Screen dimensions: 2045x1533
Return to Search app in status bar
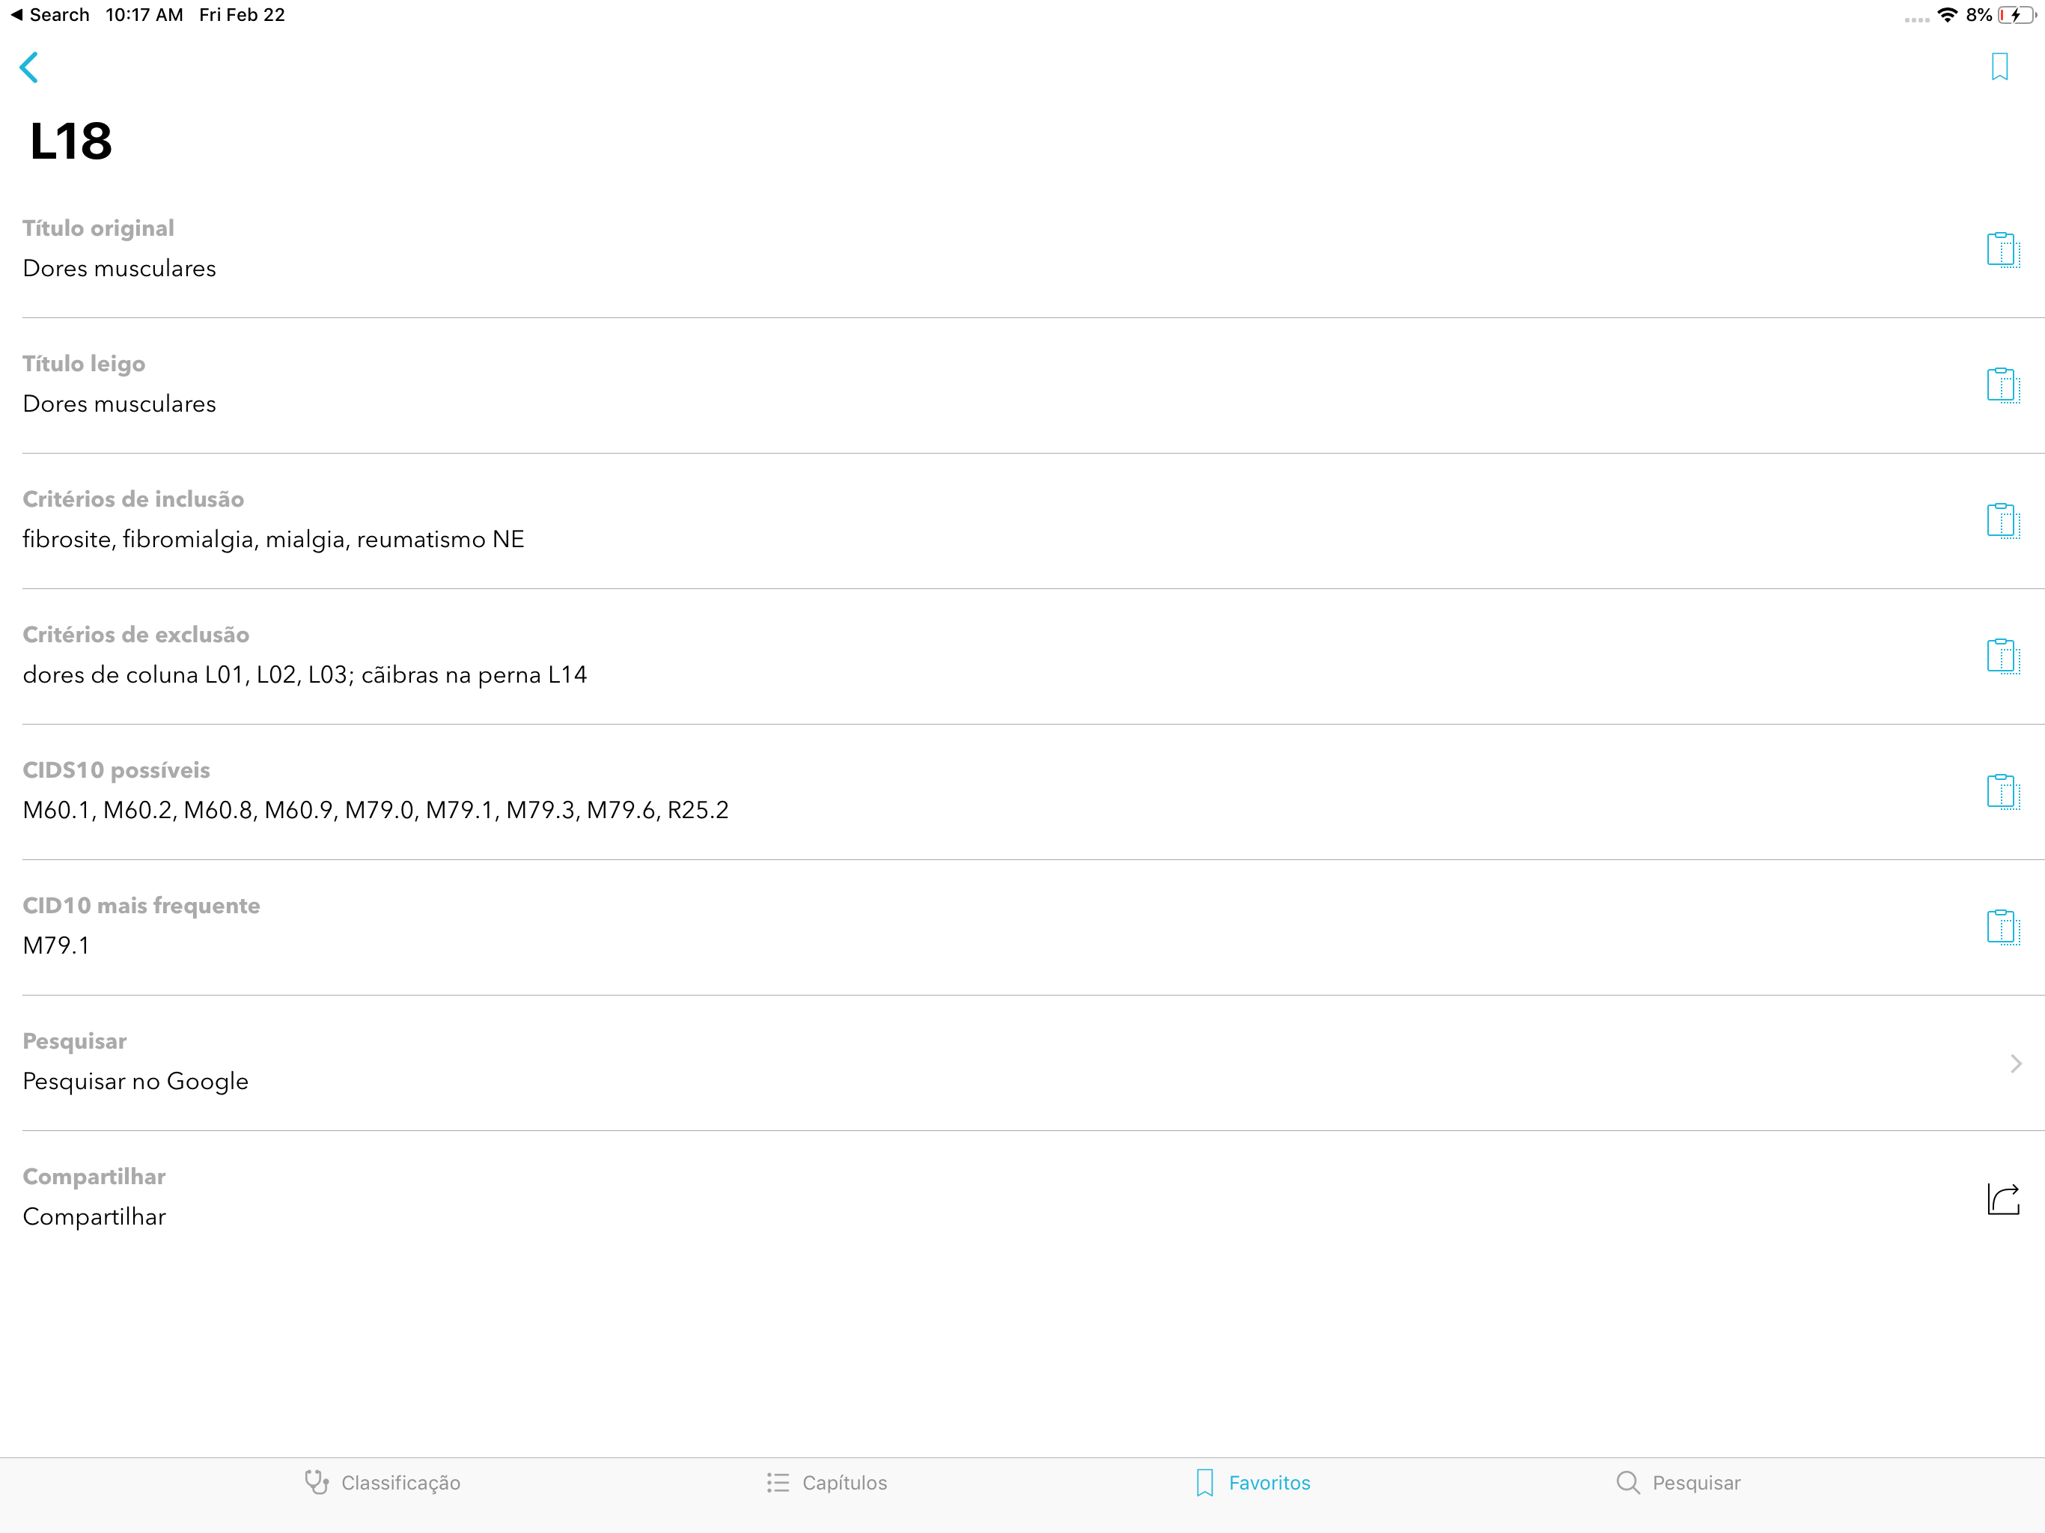50,15
